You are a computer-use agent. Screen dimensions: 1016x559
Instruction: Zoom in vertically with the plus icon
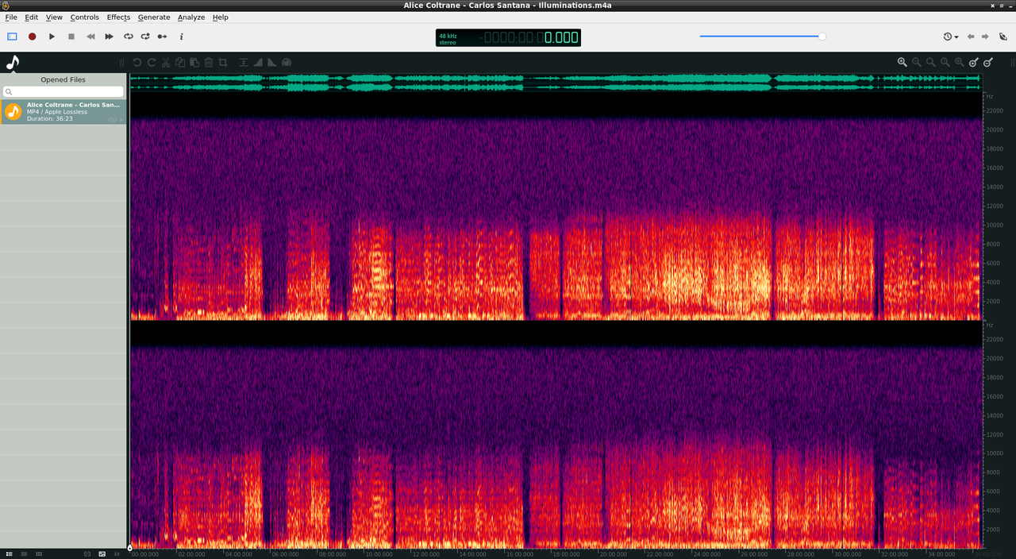click(974, 62)
